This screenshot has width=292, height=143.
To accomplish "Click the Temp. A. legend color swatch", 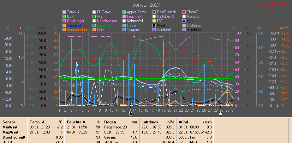I will click(x=64, y=12).
